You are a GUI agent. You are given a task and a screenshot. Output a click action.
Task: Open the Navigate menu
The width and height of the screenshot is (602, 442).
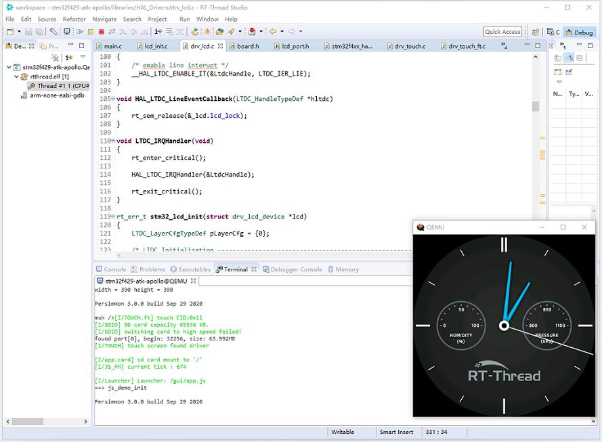click(x=104, y=19)
